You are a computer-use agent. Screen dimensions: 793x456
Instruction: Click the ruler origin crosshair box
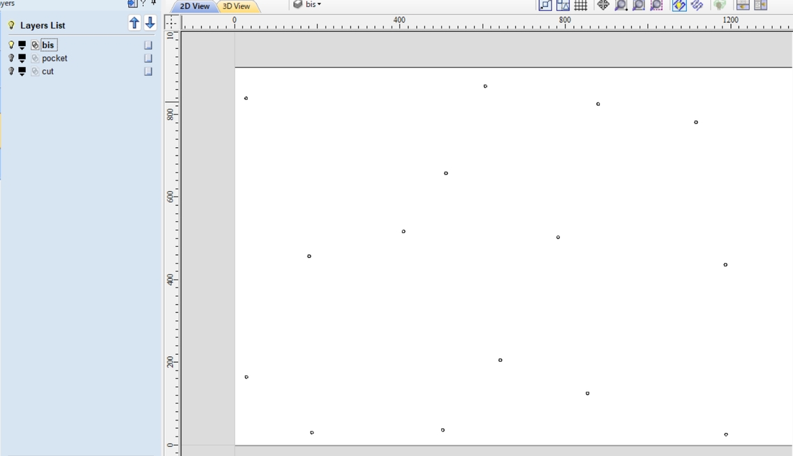172,22
